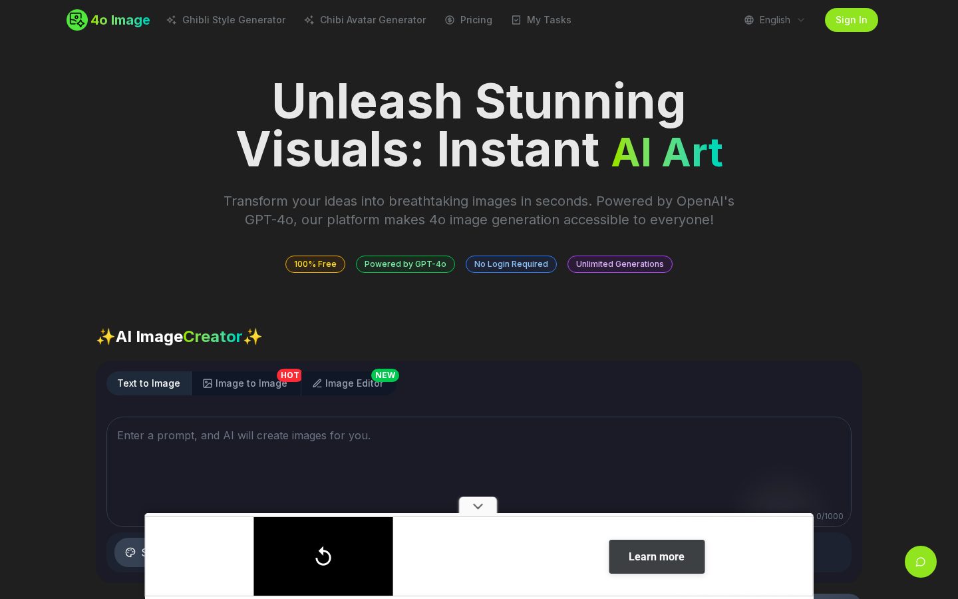
Task: Click the globe icon beside English
Action: pyautogui.click(x=749, y=20)
